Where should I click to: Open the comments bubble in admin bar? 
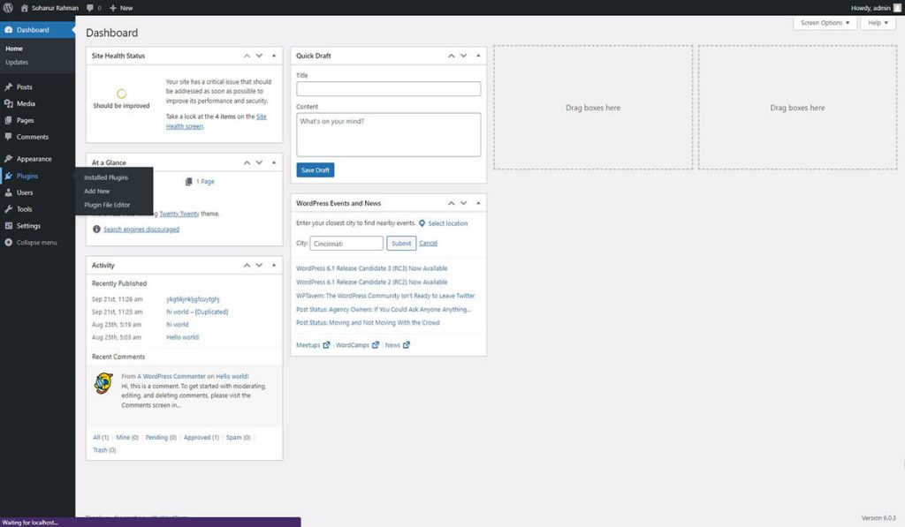pyautogui.click(x=91, y=8)
